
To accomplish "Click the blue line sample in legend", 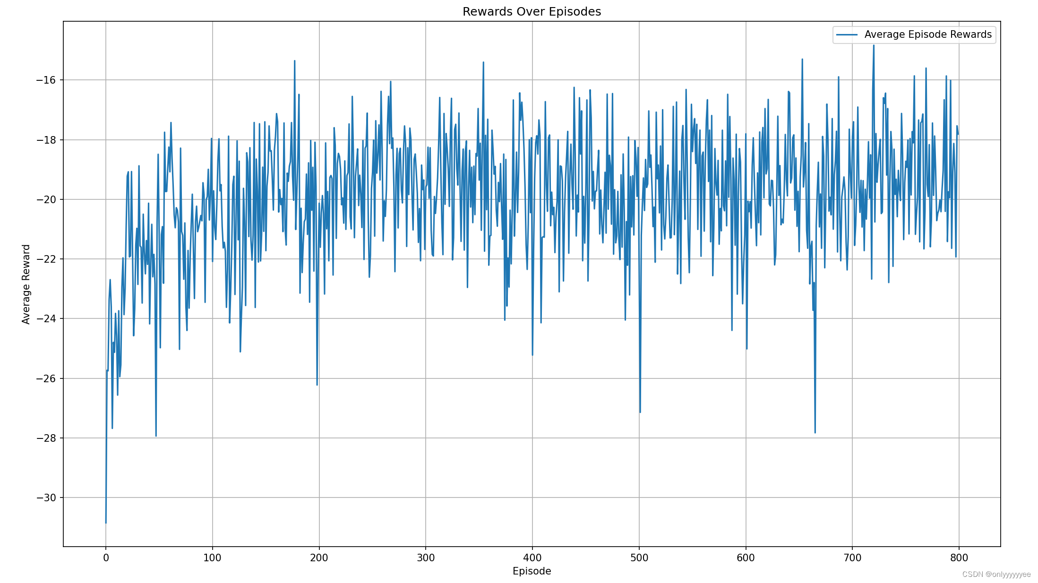I will click(847, 34).
